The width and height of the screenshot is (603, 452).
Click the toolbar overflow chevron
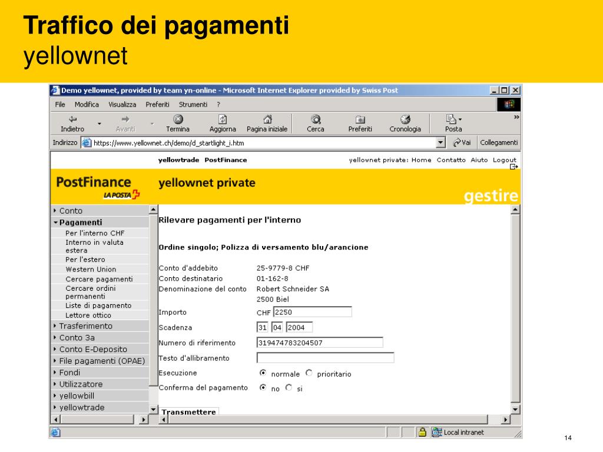click(x=516, y=117)
